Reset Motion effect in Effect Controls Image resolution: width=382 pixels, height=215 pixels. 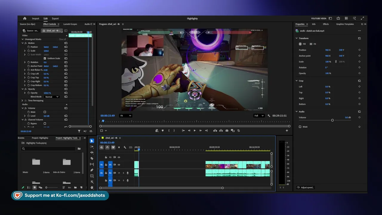coord(66,43)
